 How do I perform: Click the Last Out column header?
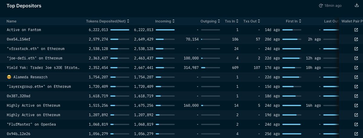(x=331, y=21)
